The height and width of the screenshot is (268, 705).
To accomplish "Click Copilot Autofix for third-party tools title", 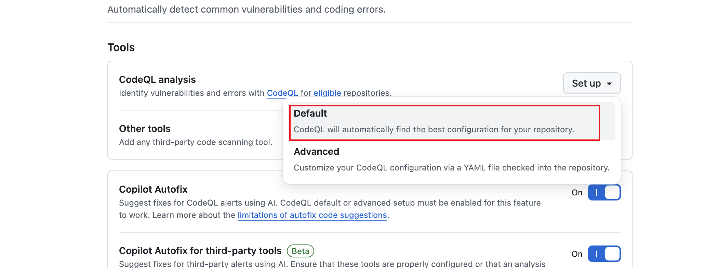I will (200, 251).
